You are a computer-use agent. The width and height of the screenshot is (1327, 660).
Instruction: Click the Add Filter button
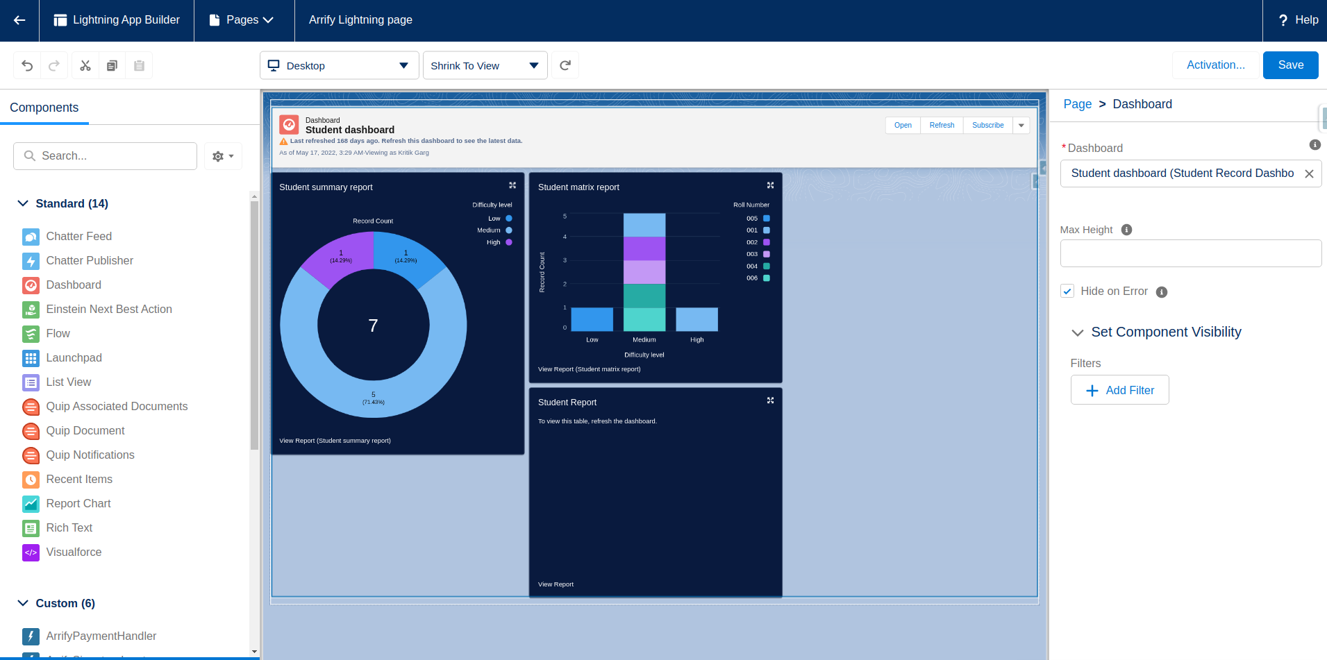point(1120,390)
